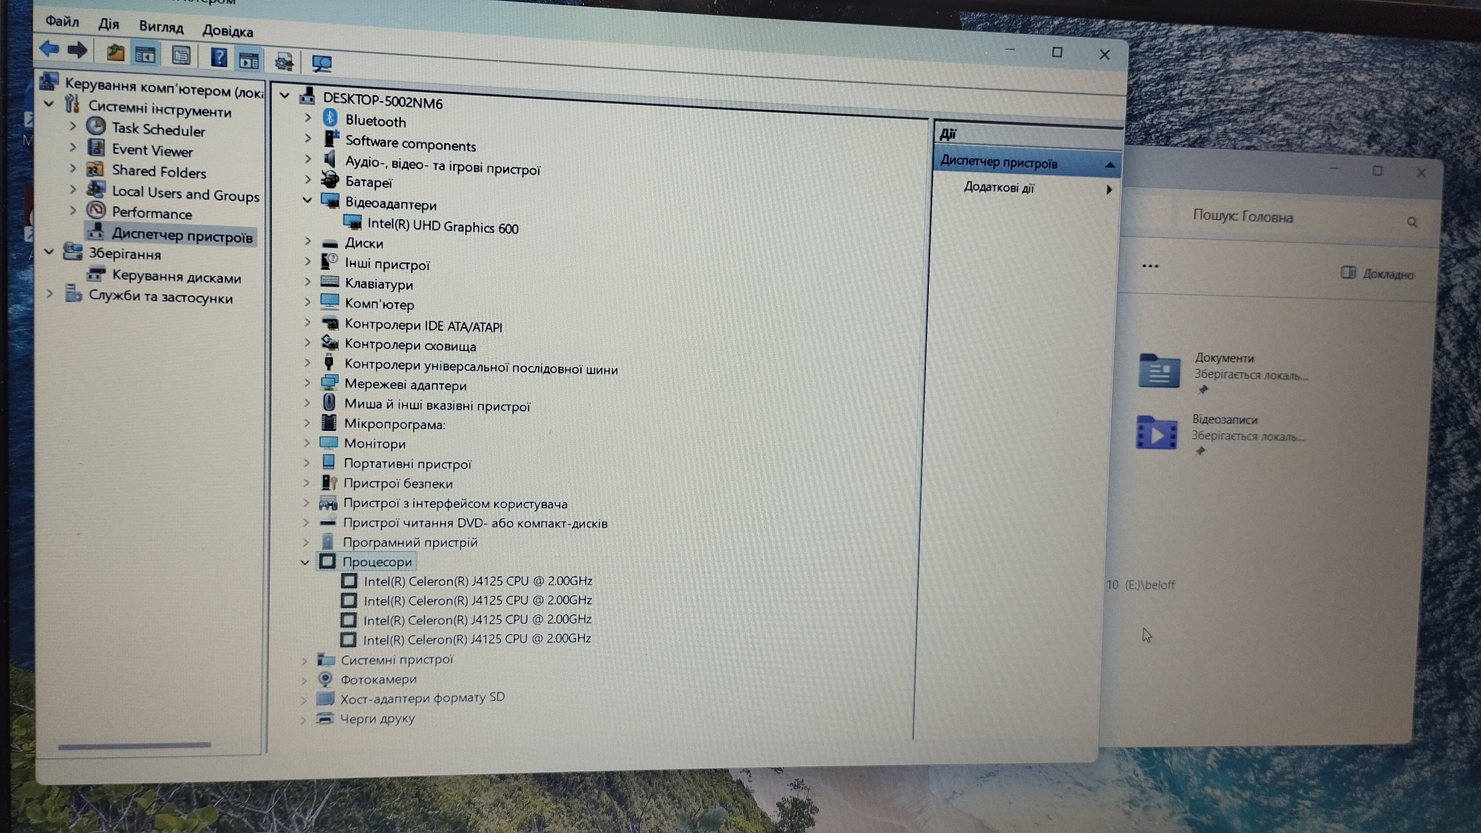The image size is (1481, 833).
Task: Collapse the Процесори category
Action: click(x=305, y=562)
